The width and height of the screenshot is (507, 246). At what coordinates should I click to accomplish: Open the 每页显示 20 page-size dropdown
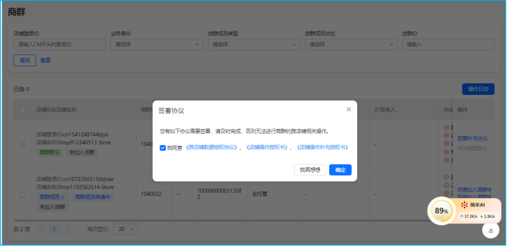point(126,229)
